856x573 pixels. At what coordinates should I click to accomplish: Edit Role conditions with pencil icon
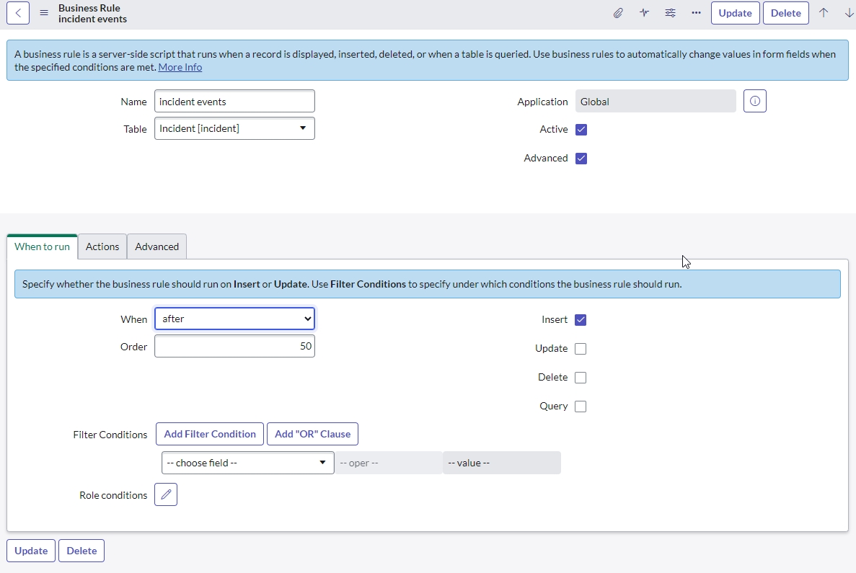(166, 494)
